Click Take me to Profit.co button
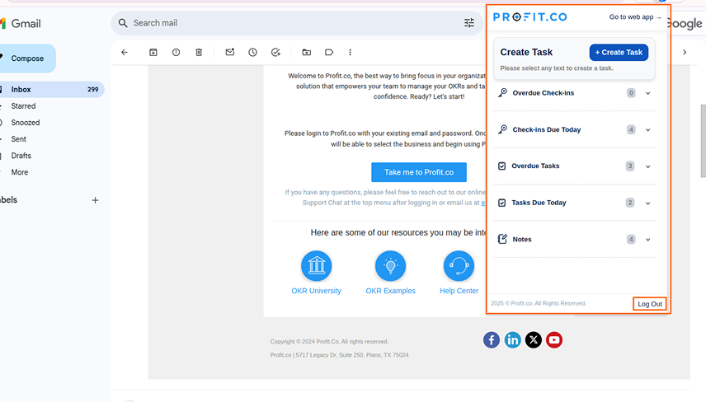Image resolution: width=706 pixels, height=402 pixels. [419, 172]
